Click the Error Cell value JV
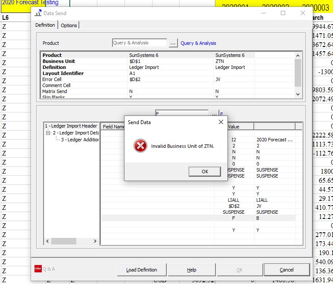Viewport: 333px width, 284px height. [218, 79]
